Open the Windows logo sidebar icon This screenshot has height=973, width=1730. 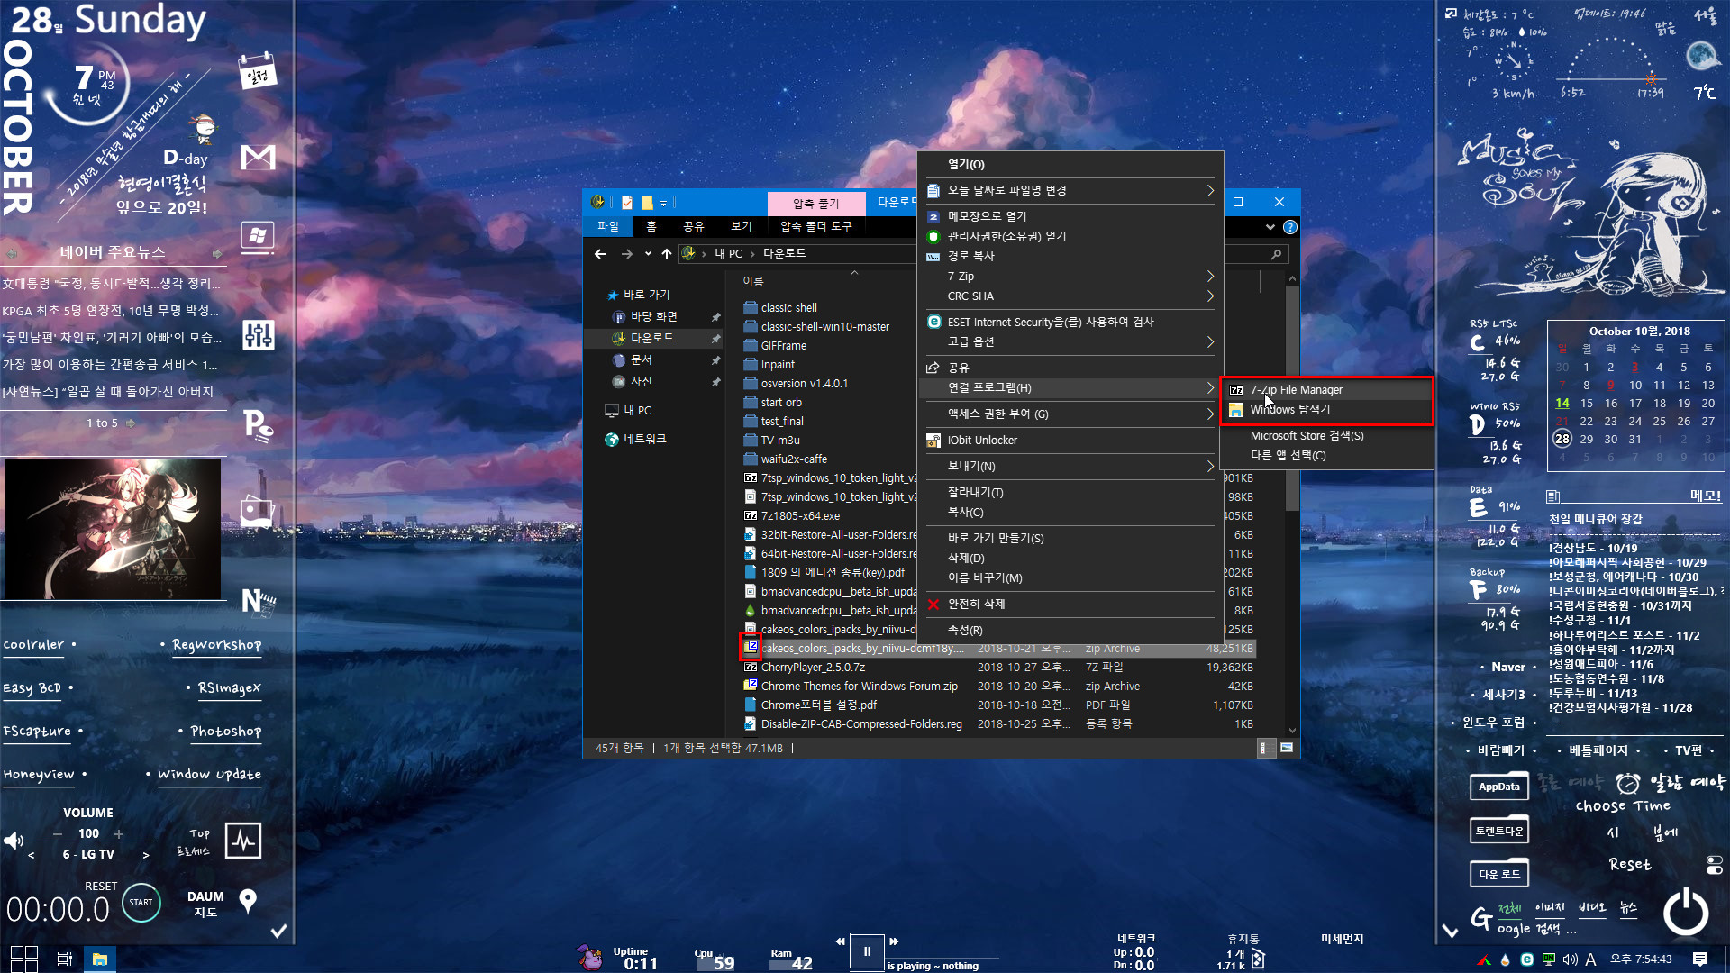(258, 237)
